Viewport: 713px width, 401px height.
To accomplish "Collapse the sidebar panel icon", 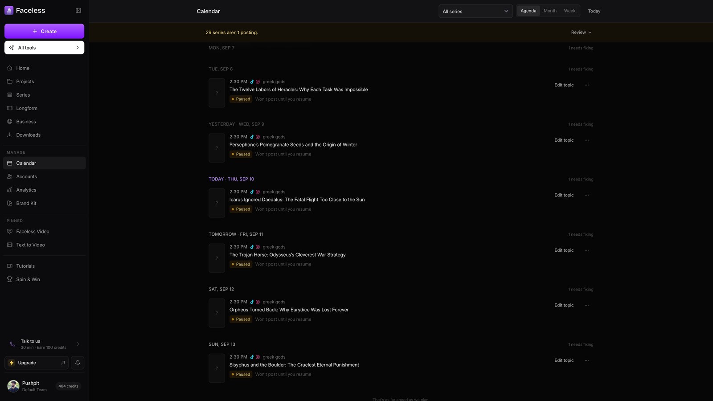I will [78, 10].
